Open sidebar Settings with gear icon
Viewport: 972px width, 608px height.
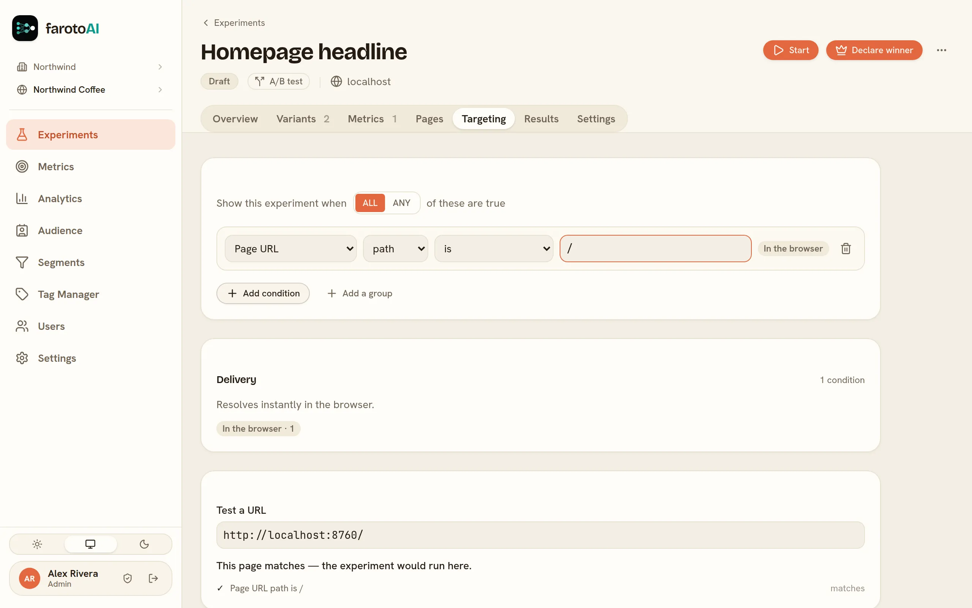click(91, 358)
